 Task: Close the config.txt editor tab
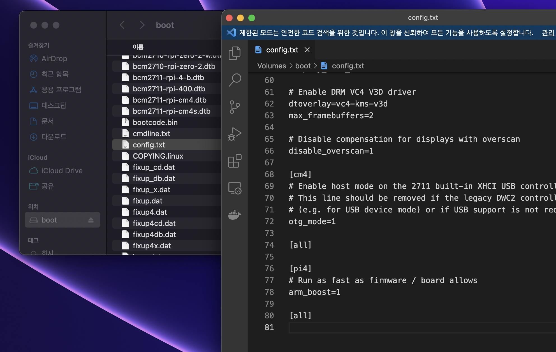(307, 50)
